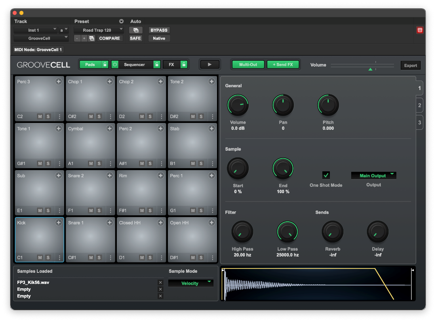
Task: Click the add sample plus icon on the Kick pad
Action: pyautogui.click(x=59, y=223)
